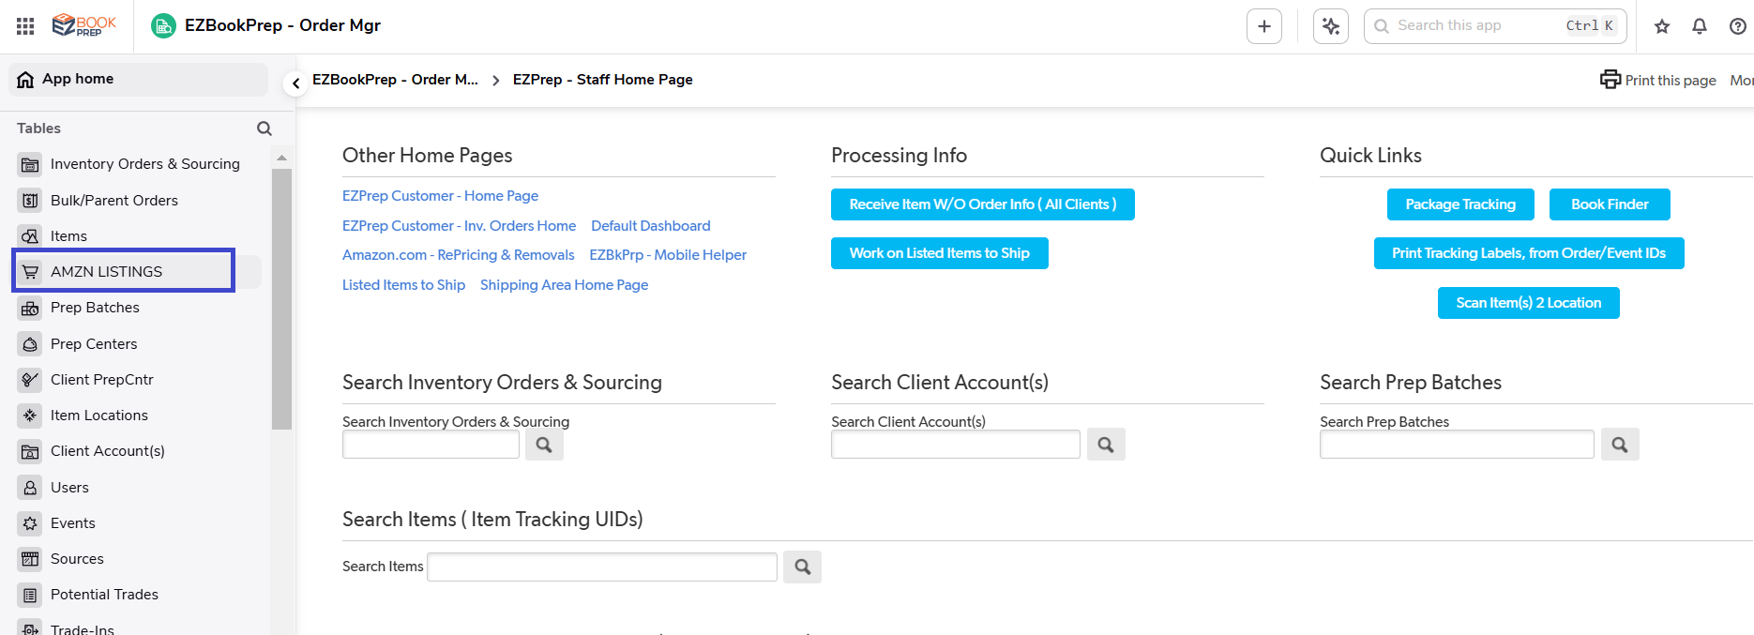Open EZBkPrp - Mobile Helper link
1754x635 pixels.
(x=668, y=255)
